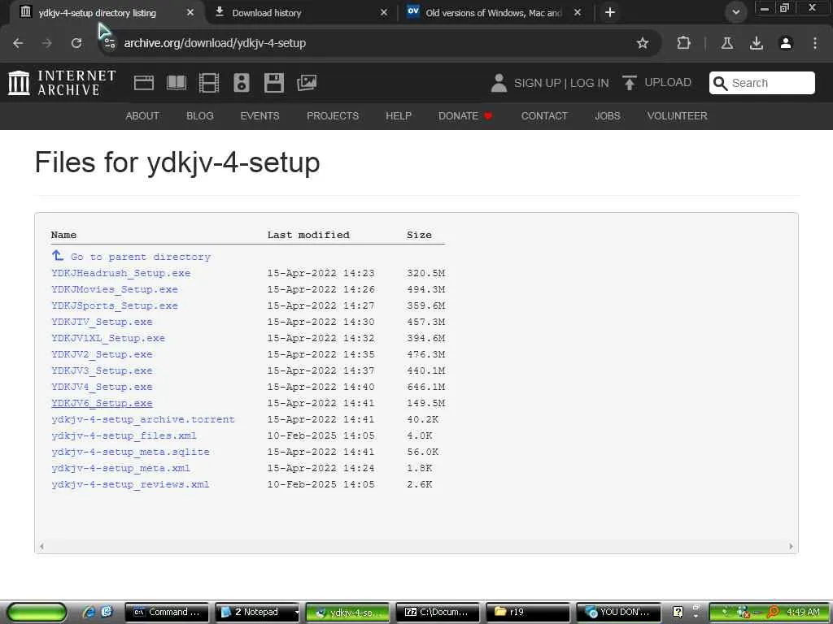Viewport: 833px width, 624px height.
Task: Download YDKJV1XL_Setup.exe
Action: (108, 338)
